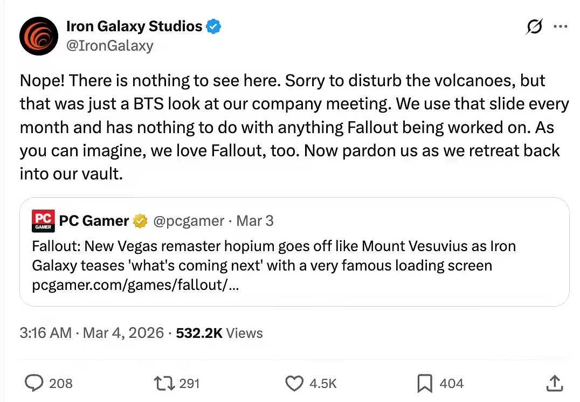Open the three-dot more options menu
580x402 pixels.
coord(561,27)
